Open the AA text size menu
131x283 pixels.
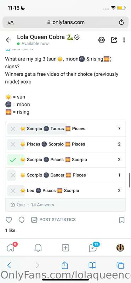[x=11, y=22]
